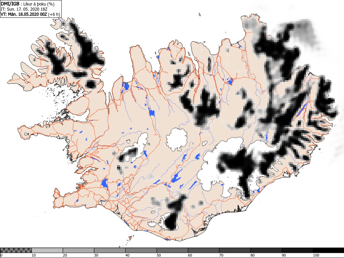Click the legend label '70'
This screenshot has height=258, width=344.
[x=221, y=255]
